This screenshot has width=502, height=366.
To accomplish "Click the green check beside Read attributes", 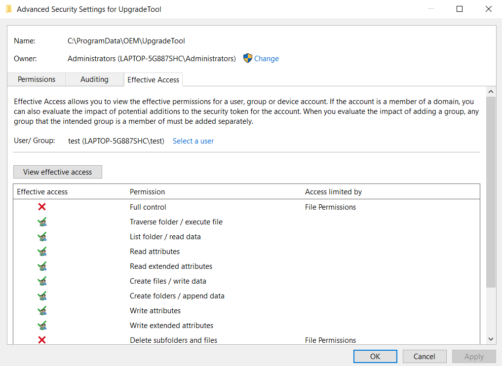I will (42, 251).
